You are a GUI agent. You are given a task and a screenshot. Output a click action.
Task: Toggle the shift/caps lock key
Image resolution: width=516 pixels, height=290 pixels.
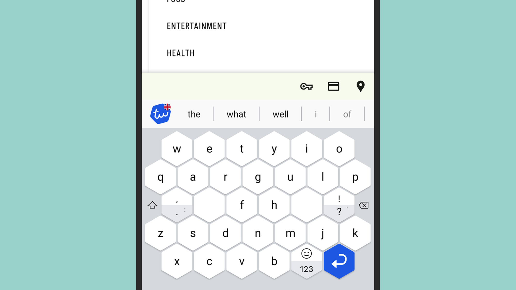(x=152, y=205)
